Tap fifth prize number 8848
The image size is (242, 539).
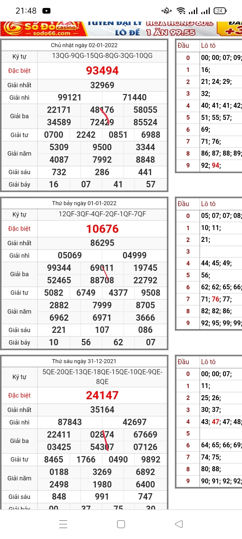click(x=145, y=160)
